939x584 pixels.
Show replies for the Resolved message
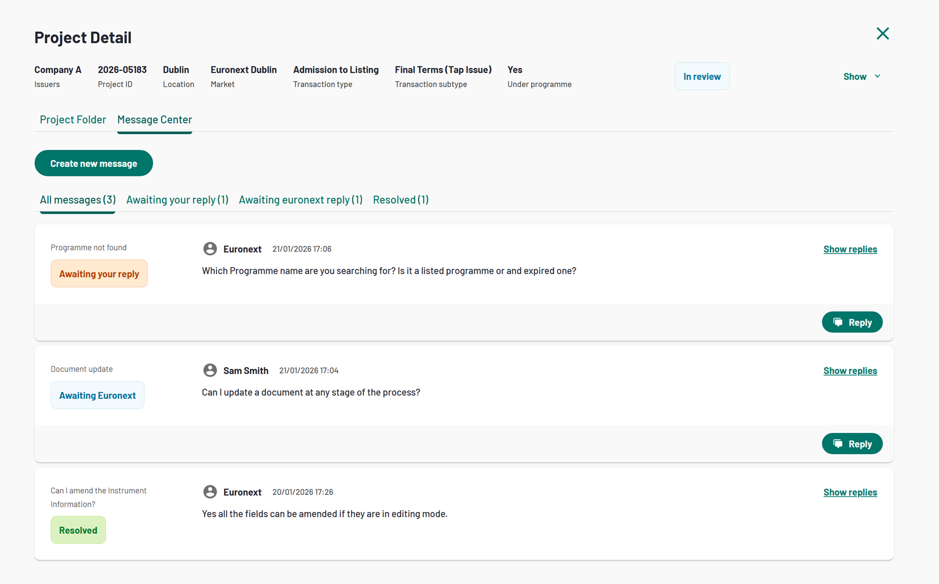pyautogui.click(x=850, y=492)
